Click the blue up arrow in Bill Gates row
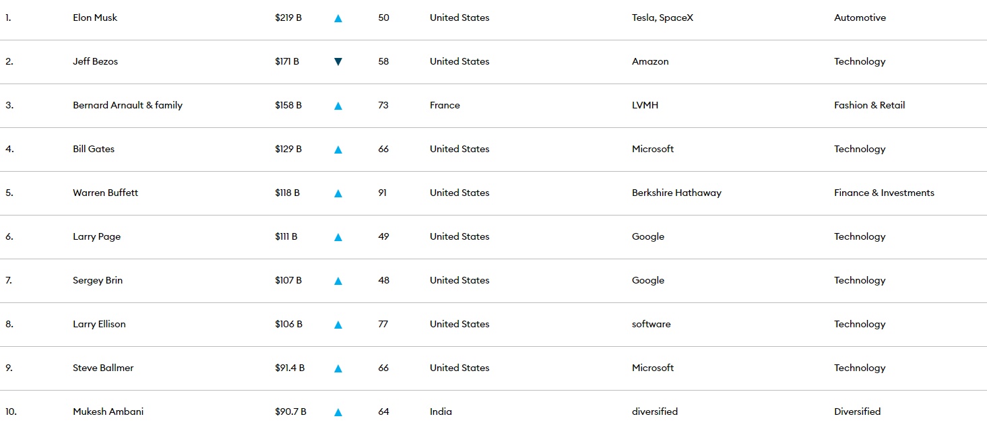 pyautogui.click(x=338, y=150)
